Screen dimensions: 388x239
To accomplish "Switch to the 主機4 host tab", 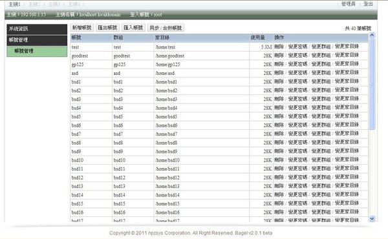I will pos(74,5).
